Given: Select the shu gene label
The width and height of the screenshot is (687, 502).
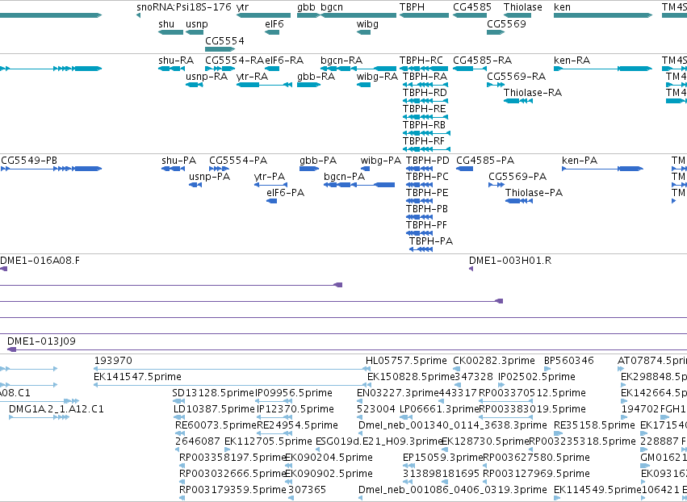Looking at the screenshot, I should [x=166, y=23].
